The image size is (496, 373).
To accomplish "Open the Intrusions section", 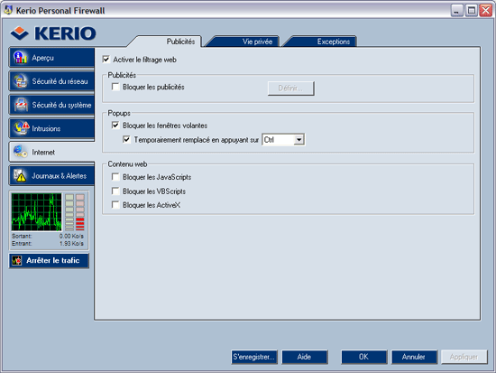I will (51, 128).
